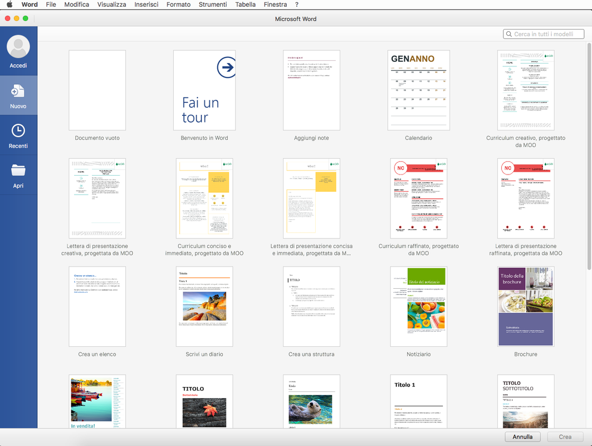Select the Crea un elenco template
The width and height of the screenshot is (592, 446).
(x=97, y=307)
